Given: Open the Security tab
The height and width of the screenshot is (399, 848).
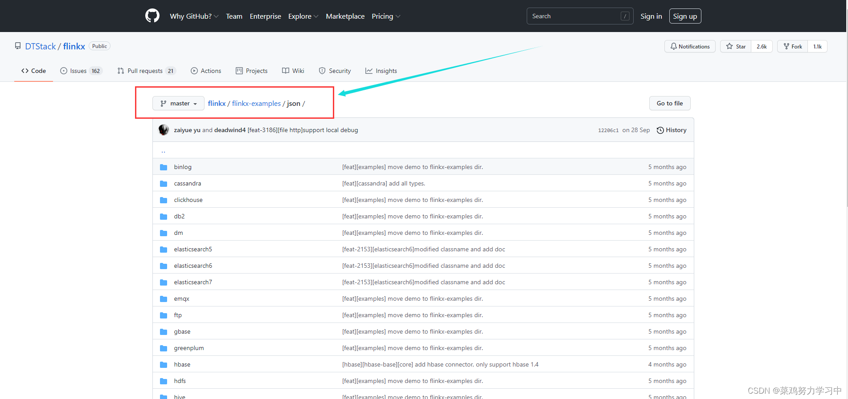Looking at the screenshot, I should [335, 71].
